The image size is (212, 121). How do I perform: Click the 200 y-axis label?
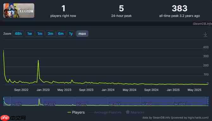(206, 65)
